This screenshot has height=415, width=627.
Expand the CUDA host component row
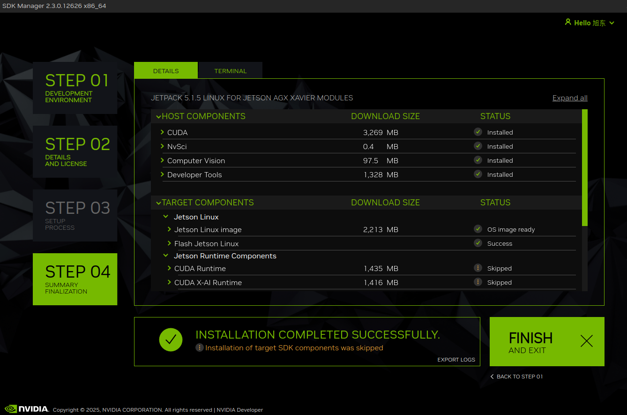(x=162, y=132)
